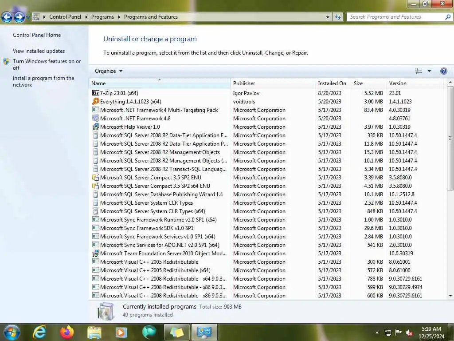This screenshot has width=454, height=341.
Task: Click Team Foundation Server 2010 icon
Action: point(96,254)
